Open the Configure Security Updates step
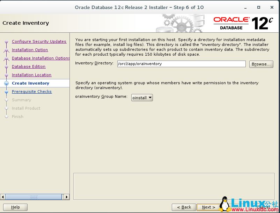Image resolution: width=280 pixels, height=213 pixels. point(39,41)
